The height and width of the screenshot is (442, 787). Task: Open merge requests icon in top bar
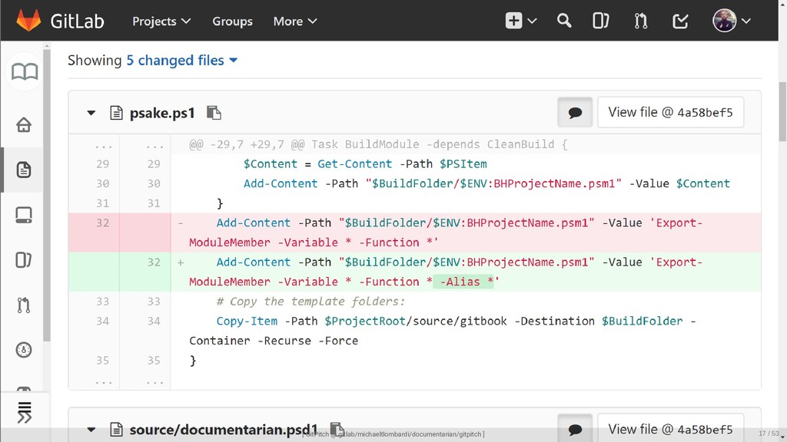(x=641, y=21)
